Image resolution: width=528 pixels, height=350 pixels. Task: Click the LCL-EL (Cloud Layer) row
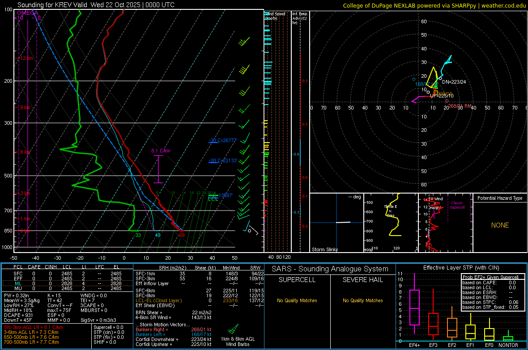point(200,300)
